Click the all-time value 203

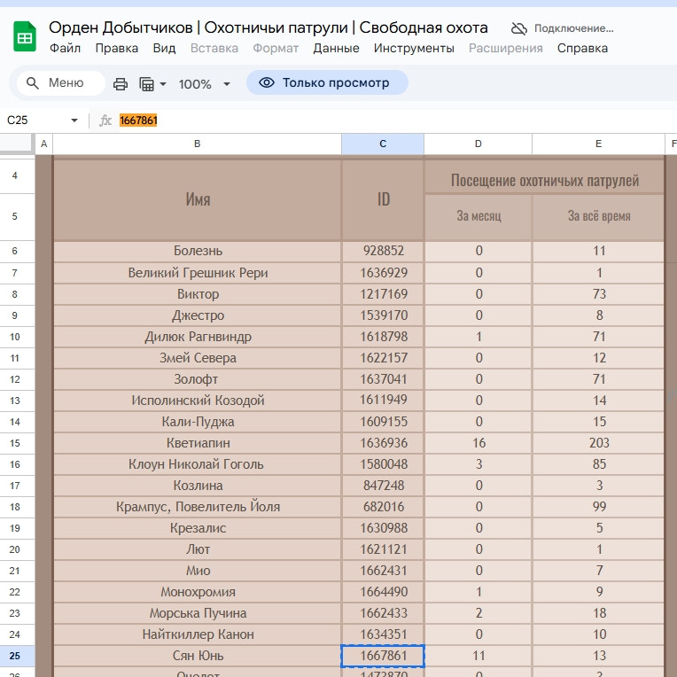pos(599,443)
